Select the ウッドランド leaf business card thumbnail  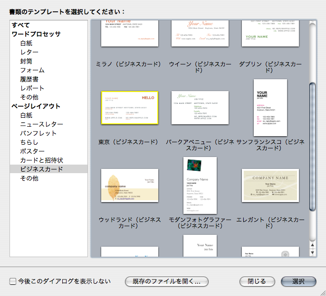click(x=130, y=185)
